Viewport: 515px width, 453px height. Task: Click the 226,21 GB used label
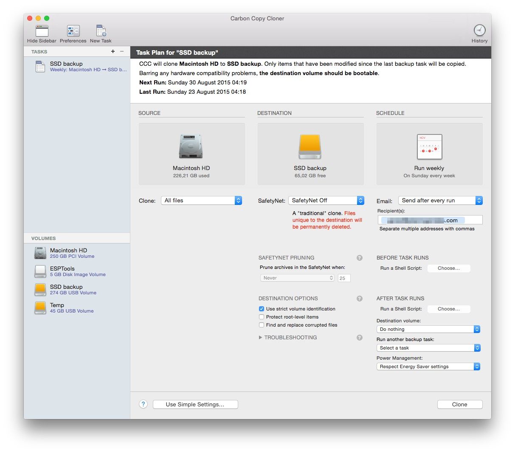[x=191, y=176]
